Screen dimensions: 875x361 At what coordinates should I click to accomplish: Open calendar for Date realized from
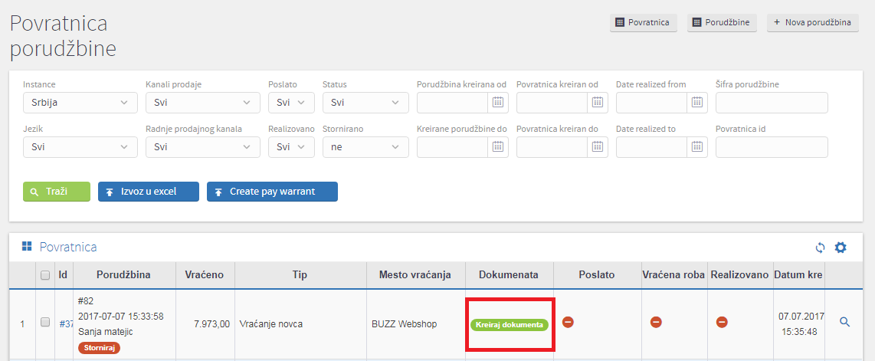tap(696, 102)
